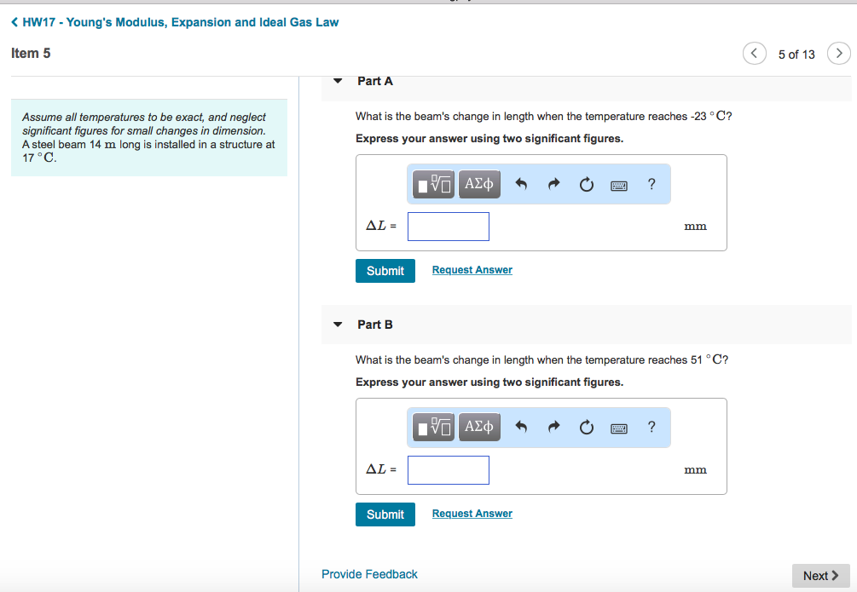Click inside the Part A ΔL input field

pos(448,226)
